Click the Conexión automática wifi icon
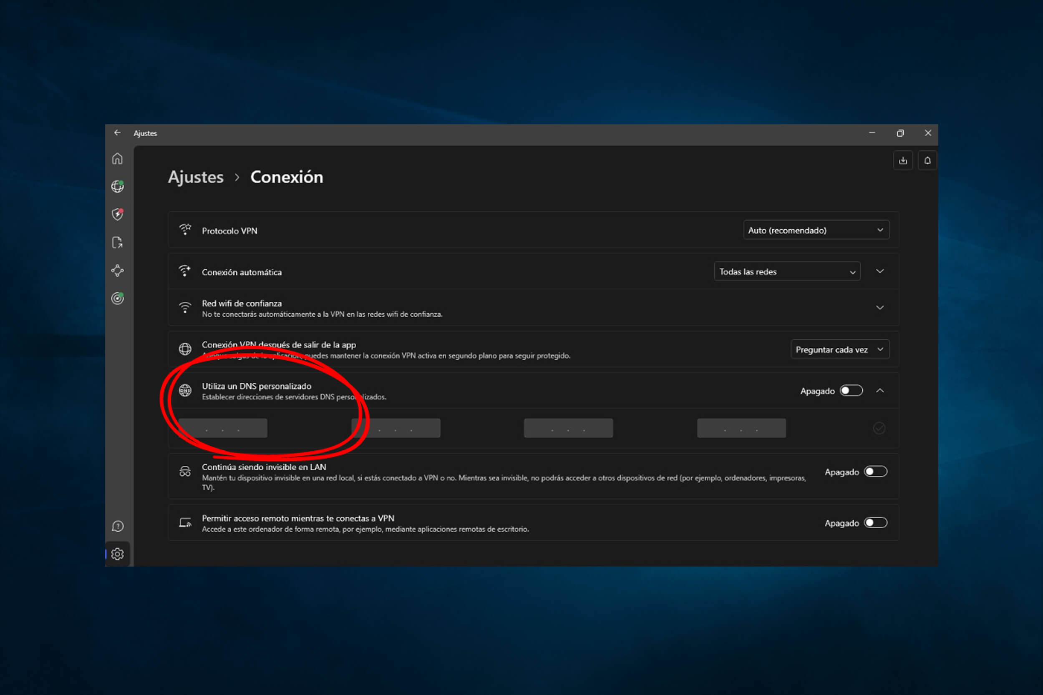 coord(185,271)
